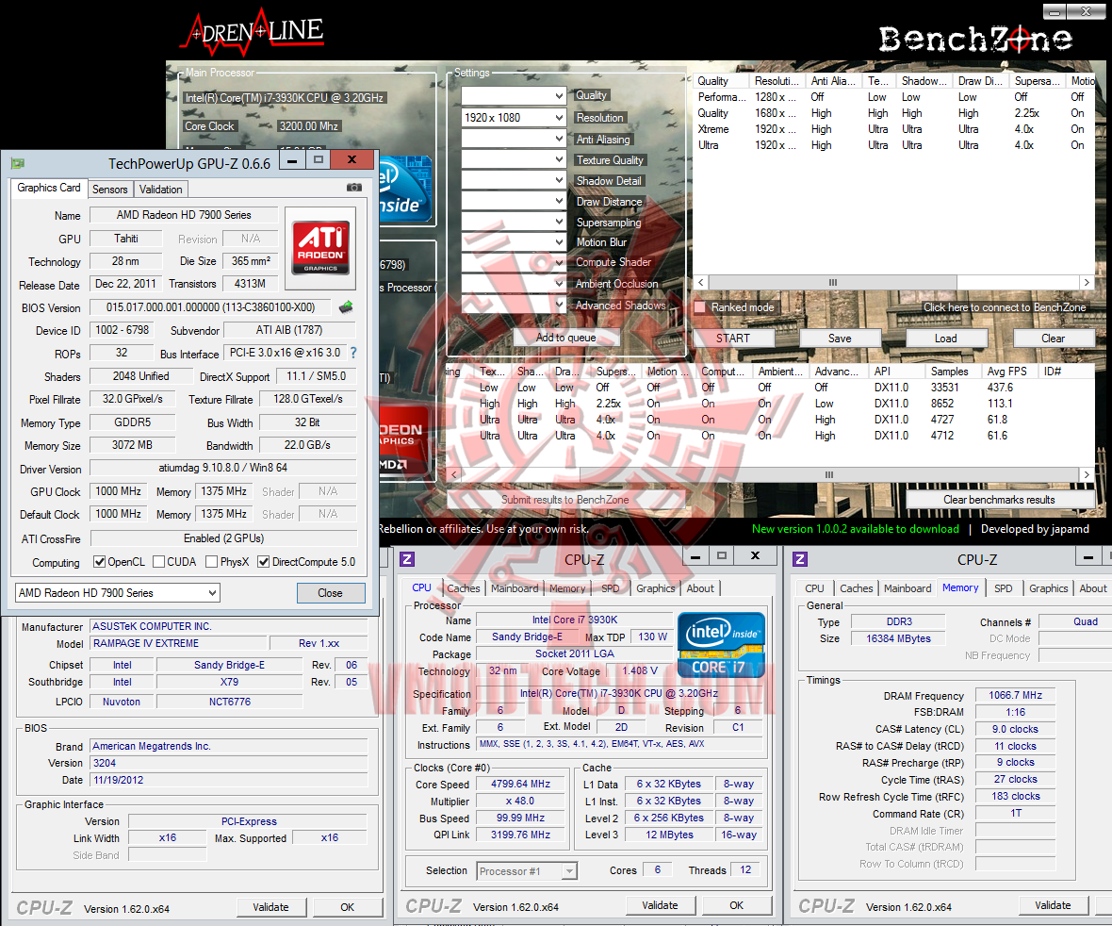
Task: Click the Save button in benchmark tool
Action: [x=840, y=339]
